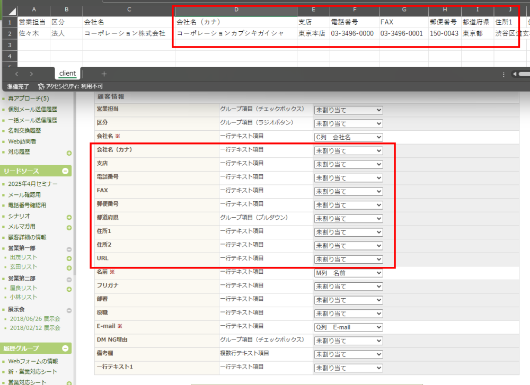
Task: Click the plus icon next to 対応履歴
Action: [x=69, y=153]
